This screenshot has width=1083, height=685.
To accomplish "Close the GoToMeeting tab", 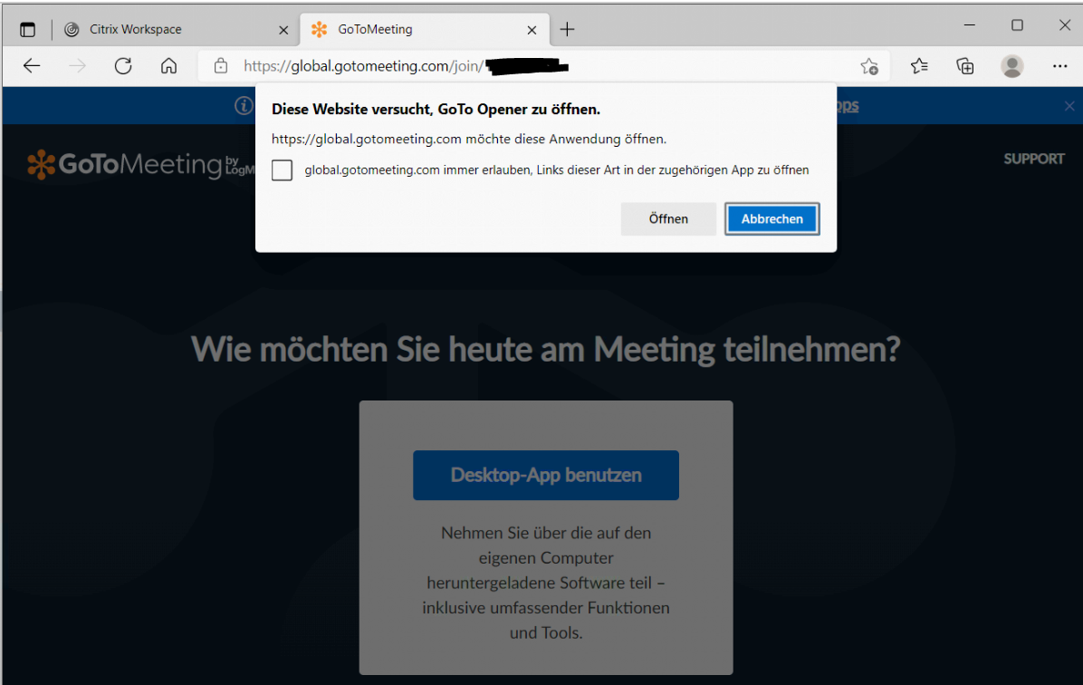I will point(532,30).
